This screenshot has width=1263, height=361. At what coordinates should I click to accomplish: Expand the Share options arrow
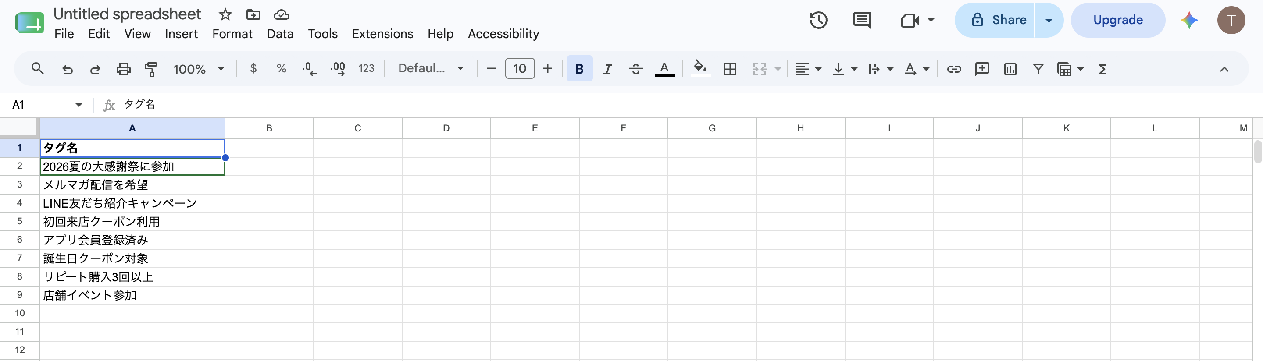pos(1049,20)
